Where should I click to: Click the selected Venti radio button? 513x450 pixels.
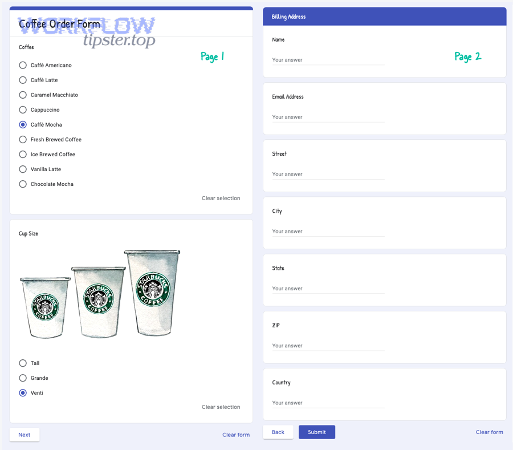pyautogui.click(x=23, y=393)
